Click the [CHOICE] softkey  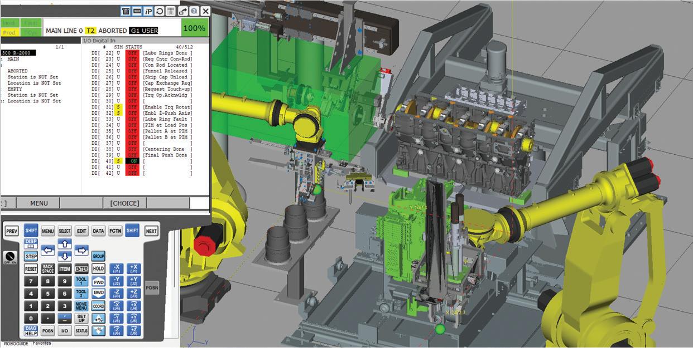pyautogui.click(x=125, y=203)
